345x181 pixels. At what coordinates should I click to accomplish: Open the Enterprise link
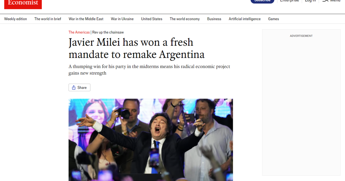[289, 1]
